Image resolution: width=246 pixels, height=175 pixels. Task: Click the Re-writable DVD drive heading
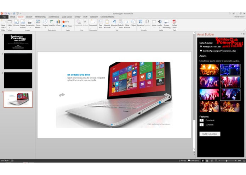click(79, 75)
